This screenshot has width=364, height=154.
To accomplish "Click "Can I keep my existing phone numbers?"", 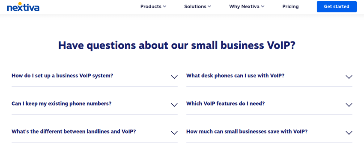I will tap(62, 104).
